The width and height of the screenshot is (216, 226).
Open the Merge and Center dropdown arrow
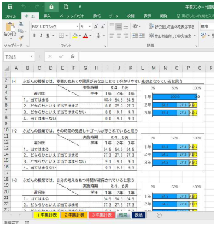[x=195, y=36]
